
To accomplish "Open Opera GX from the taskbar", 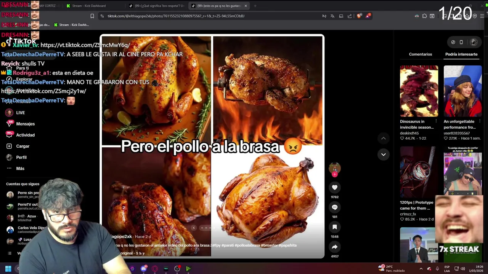I will [x=154, y=269].
